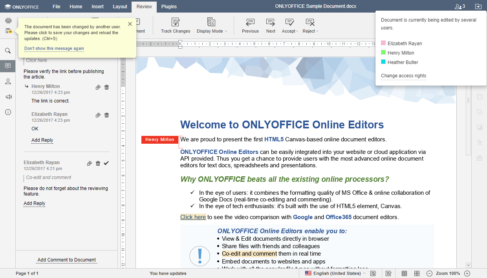Toggle Fit to Page view
The image size is (487, 278).
tap(404, 273)
